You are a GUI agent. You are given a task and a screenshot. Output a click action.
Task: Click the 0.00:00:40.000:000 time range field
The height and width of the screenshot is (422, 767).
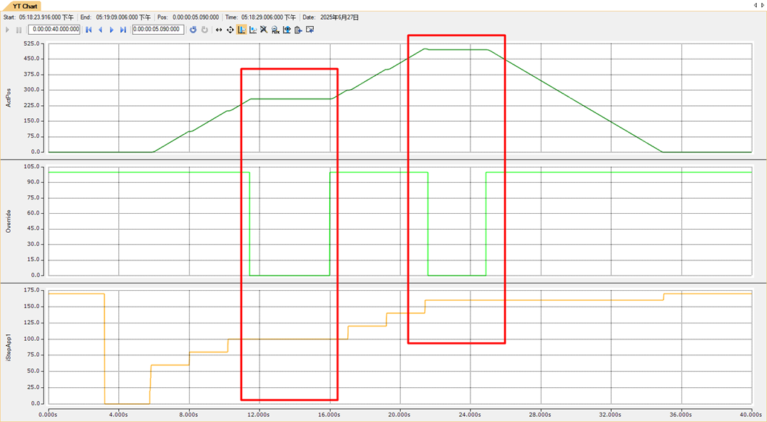(54, 30)
